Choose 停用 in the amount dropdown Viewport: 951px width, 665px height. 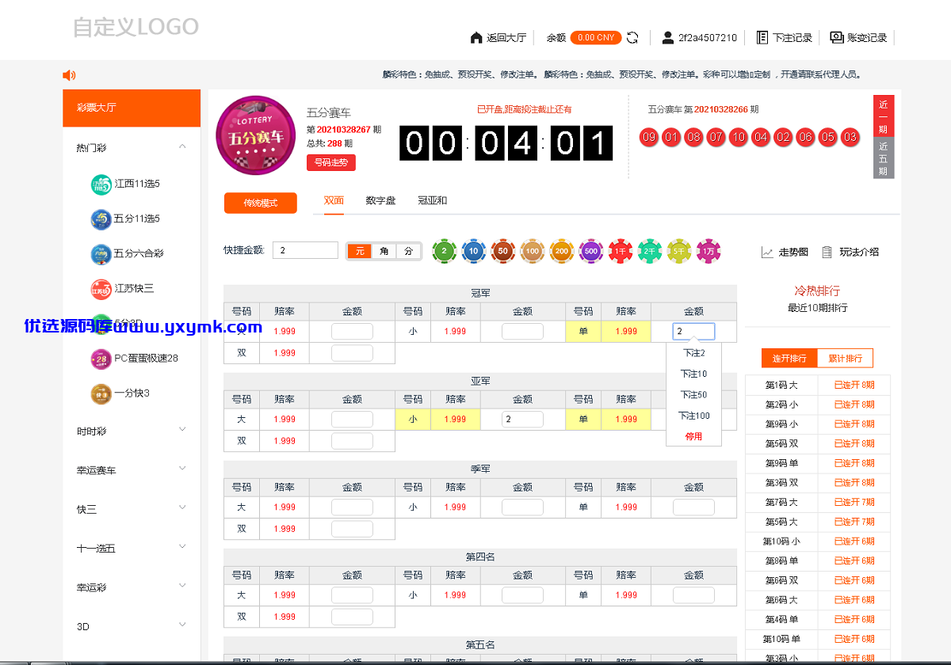pos(694,436)
